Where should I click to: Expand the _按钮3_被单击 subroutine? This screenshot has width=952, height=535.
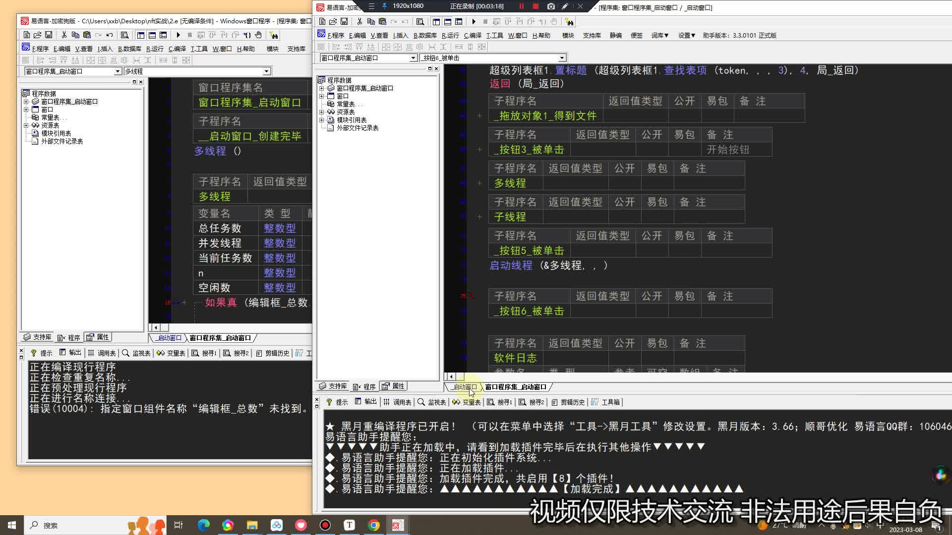point(479,150)
